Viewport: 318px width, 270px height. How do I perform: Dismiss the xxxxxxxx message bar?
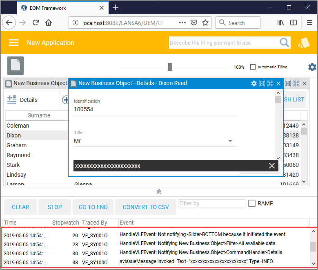(x=272, y=166)
